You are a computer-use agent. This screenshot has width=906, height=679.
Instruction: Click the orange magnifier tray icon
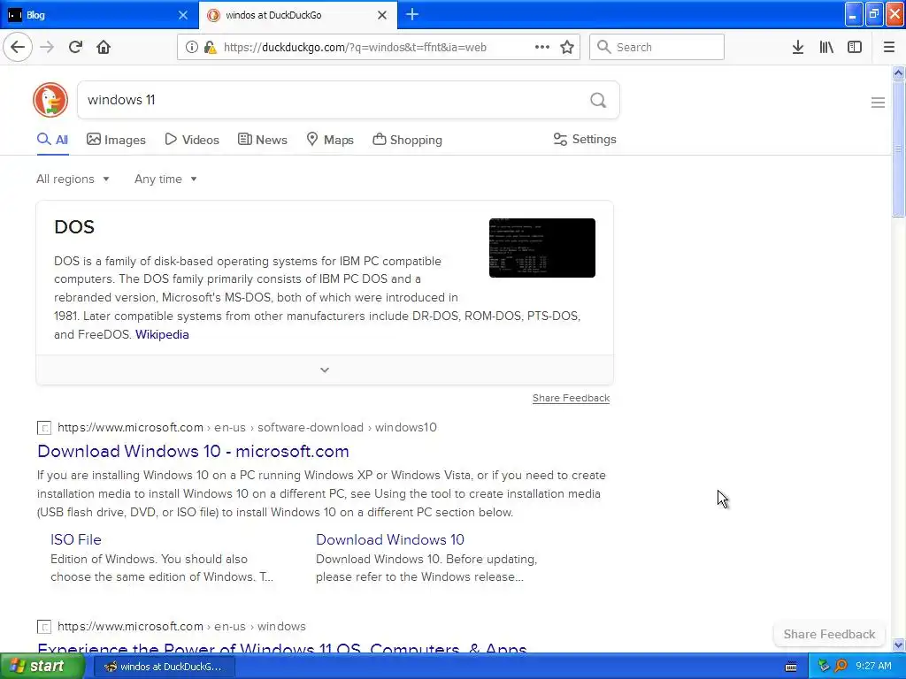tap(841, 667)
